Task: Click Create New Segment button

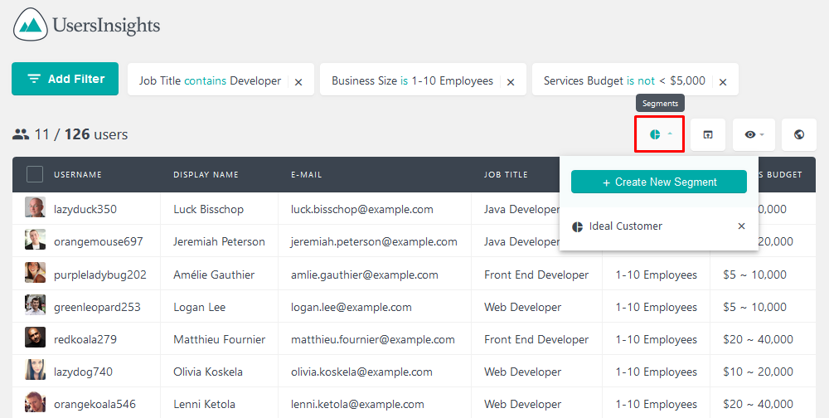Action: click(x=659, y=182)
